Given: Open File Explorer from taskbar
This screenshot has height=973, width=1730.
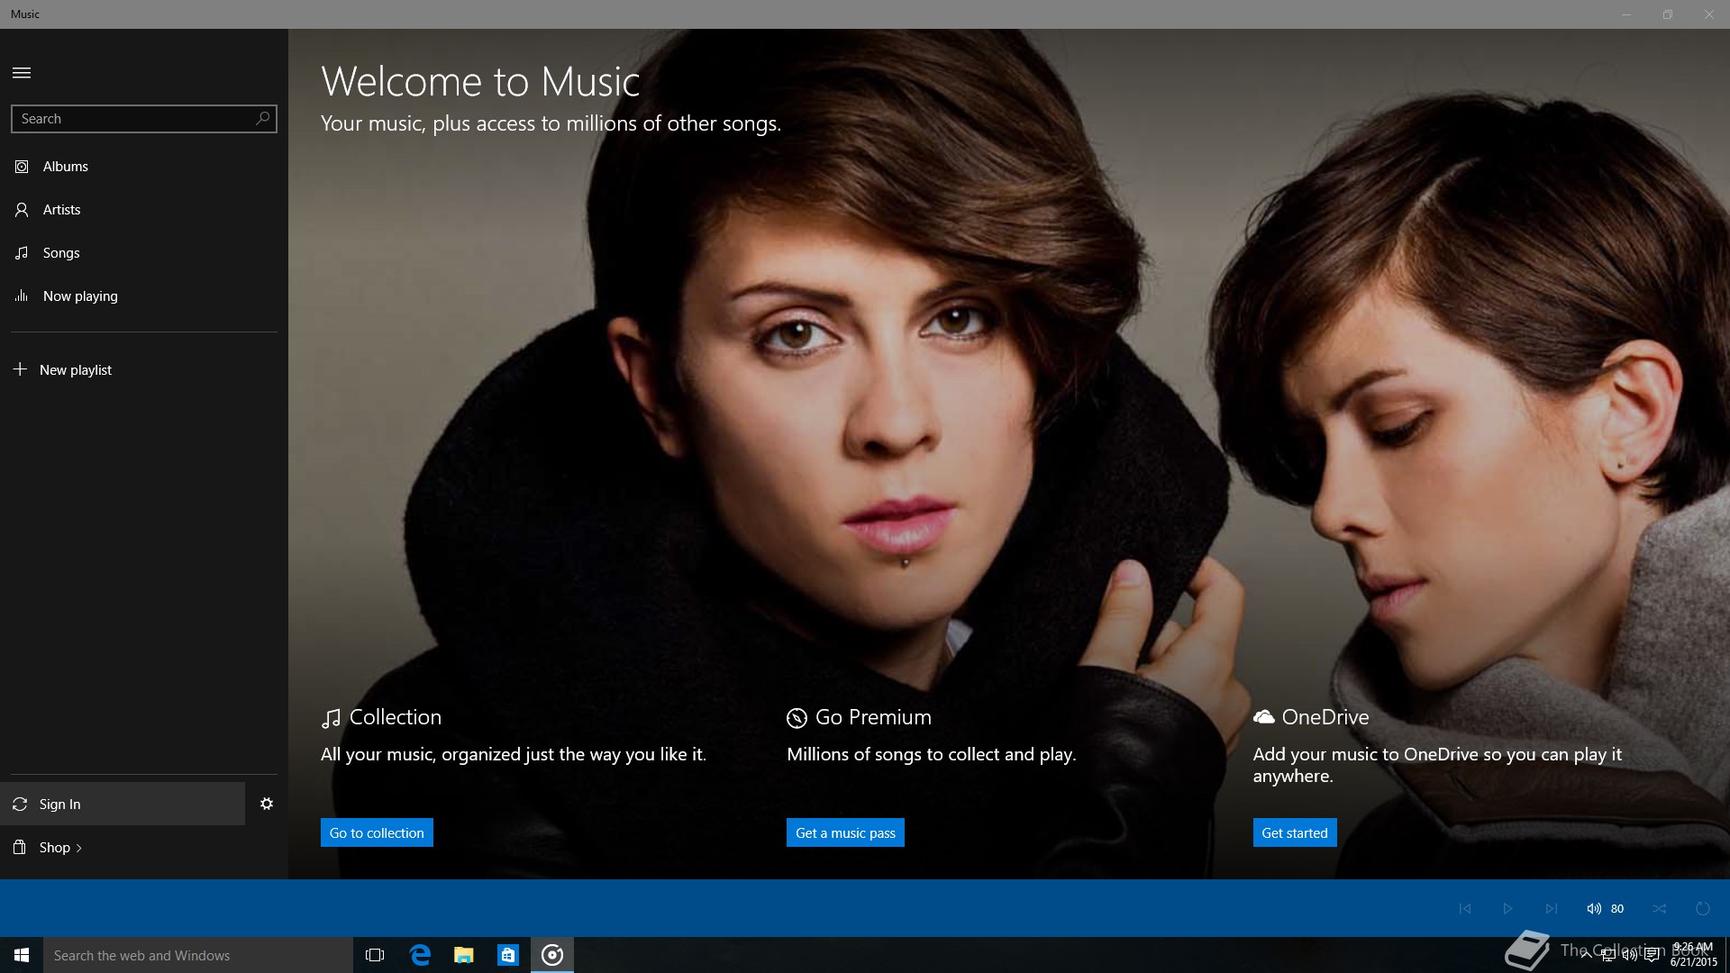Looking at the screenshot, I should [x=464, y=955].
